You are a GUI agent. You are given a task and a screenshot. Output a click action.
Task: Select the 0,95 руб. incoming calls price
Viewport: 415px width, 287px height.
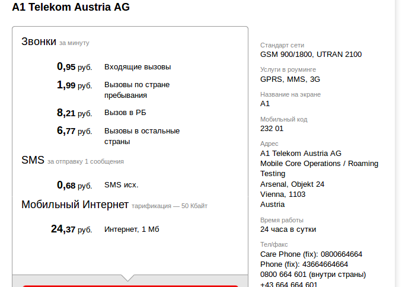[74, 67]
